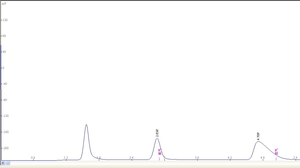The image size is (300, 168).
Task: Click the 80 y-axis value
Action: [4, 36]
